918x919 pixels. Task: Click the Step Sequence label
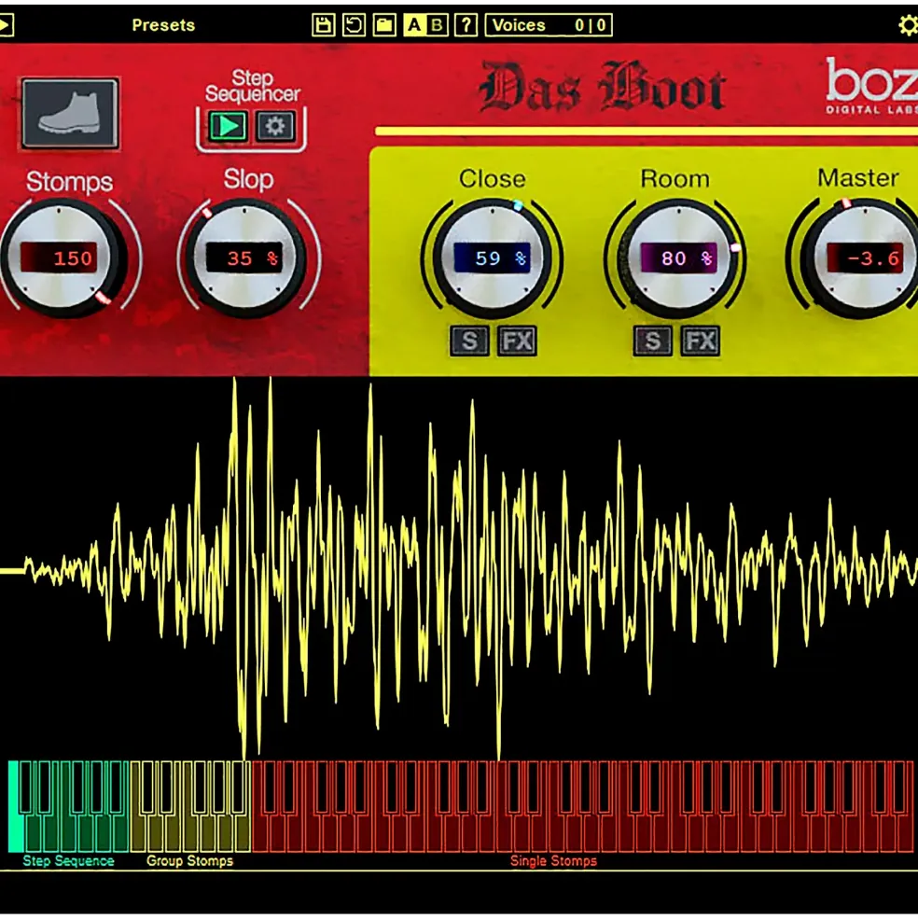point(69,861)
